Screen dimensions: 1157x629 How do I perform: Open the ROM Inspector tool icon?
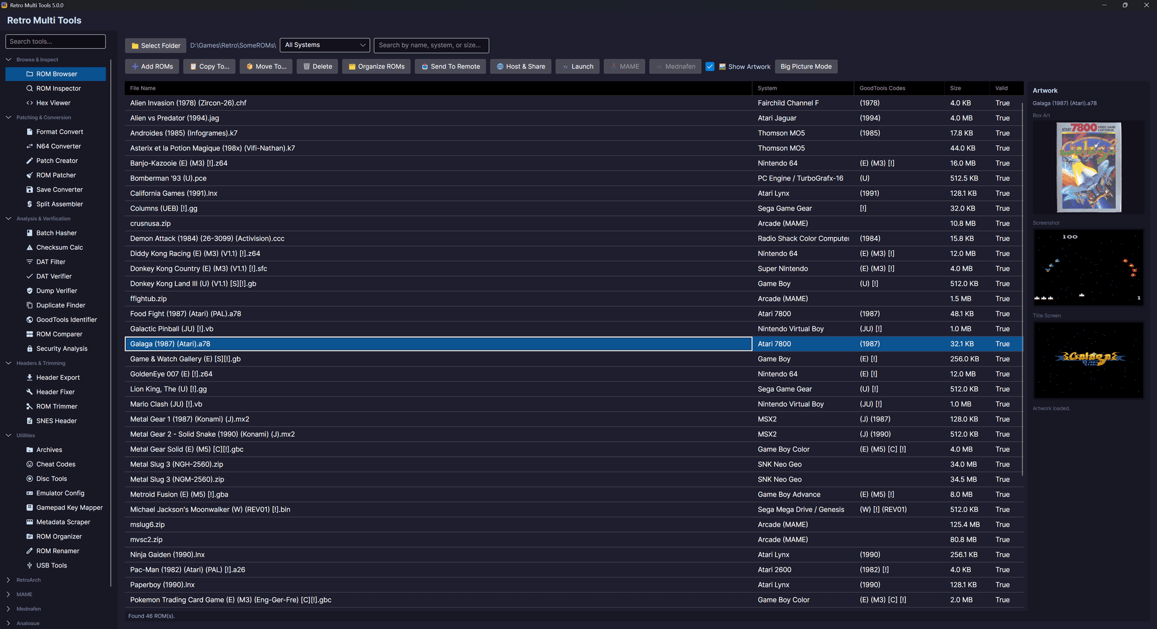tap(30, 88)
